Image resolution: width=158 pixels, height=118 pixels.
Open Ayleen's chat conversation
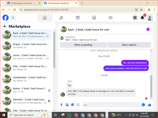point(27,90)
